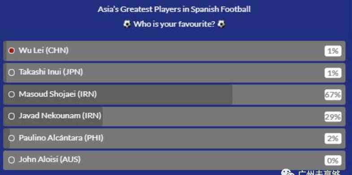Image resolution: width=352 pixels, height=175 pixels.
Task: Click the "Wu Lei (CHN)" name label
Action: (x=43, y=51)
